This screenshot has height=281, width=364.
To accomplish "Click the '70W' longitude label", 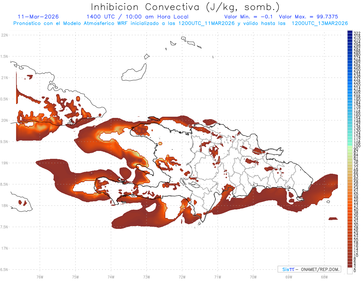I will (x=253, y=277).
